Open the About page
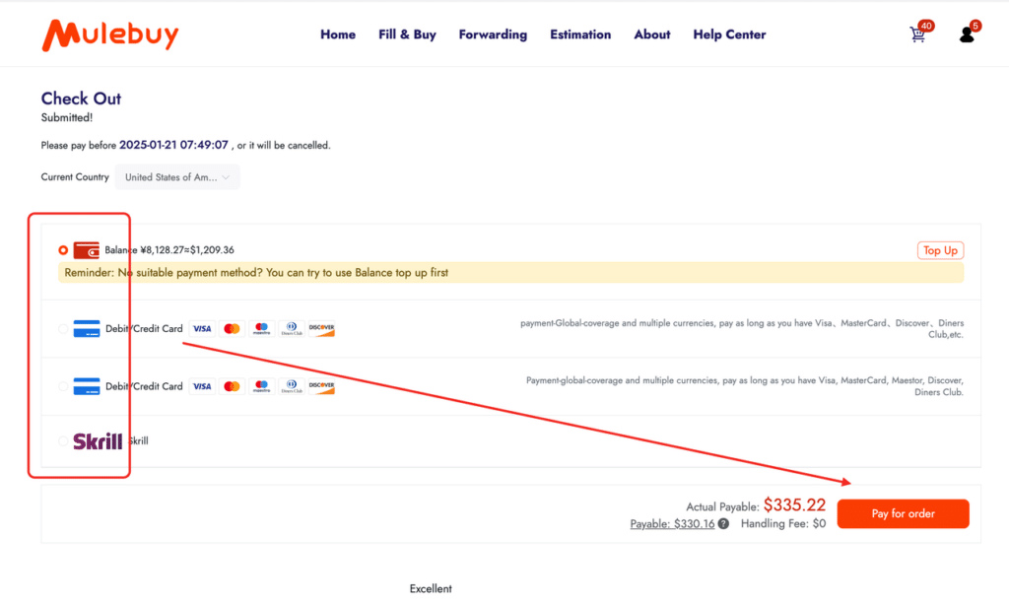The image size is (1009, 604). click(x=652, y=34)
